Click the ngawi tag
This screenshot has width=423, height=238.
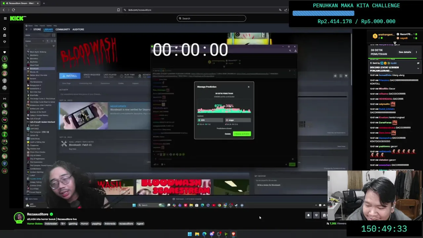[x=140, y=224]
